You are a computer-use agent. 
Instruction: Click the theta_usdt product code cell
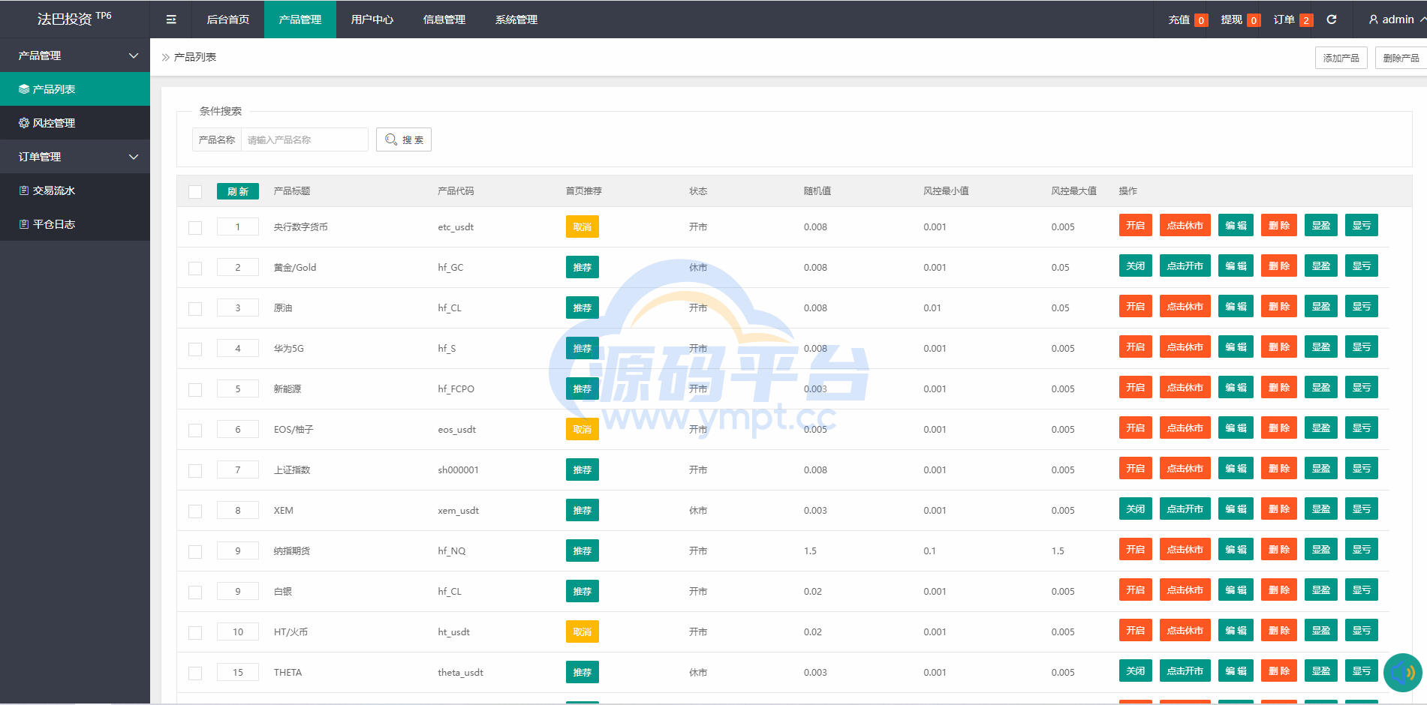click(460, 673)
